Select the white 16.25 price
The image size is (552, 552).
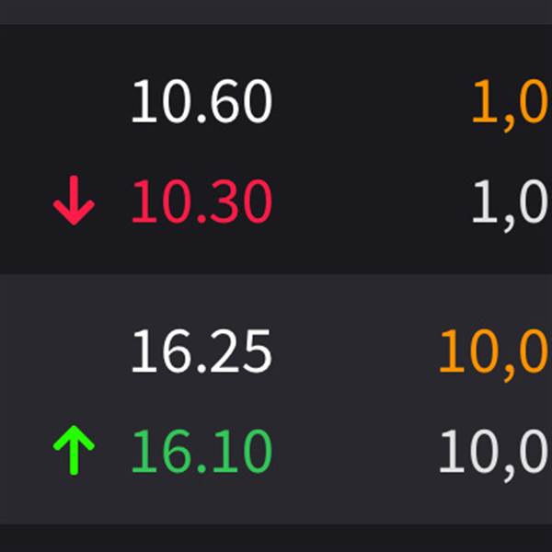coord(201,352)
